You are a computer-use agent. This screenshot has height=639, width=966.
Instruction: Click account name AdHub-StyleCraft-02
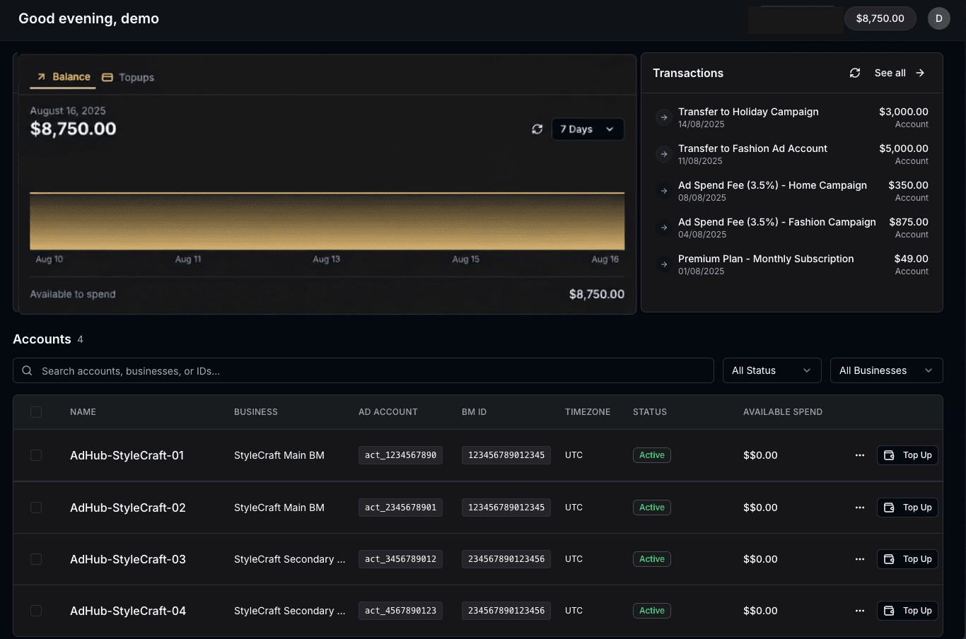(x=128, y=508)
